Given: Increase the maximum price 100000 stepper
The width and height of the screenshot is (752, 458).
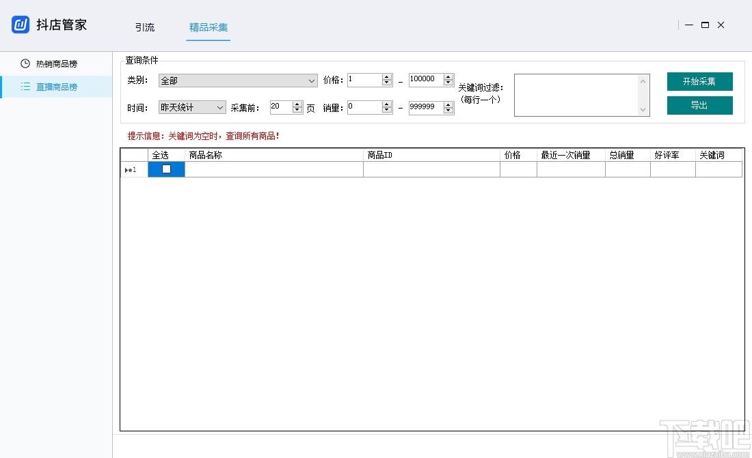Looking at the screenshot, I should click(x=448, y=77).
